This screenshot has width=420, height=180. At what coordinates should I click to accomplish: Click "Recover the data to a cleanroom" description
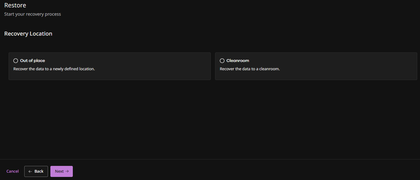pos(250,69)
